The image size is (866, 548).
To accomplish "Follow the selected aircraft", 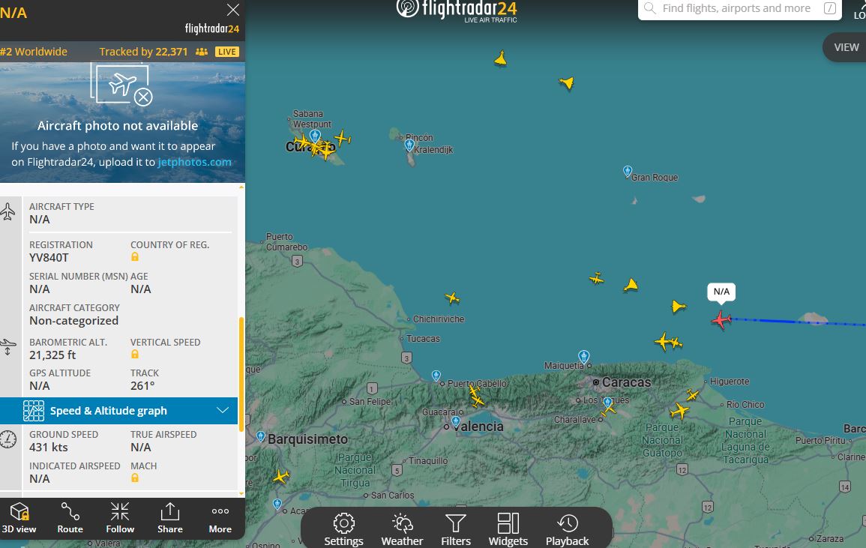I will point(120,518).
